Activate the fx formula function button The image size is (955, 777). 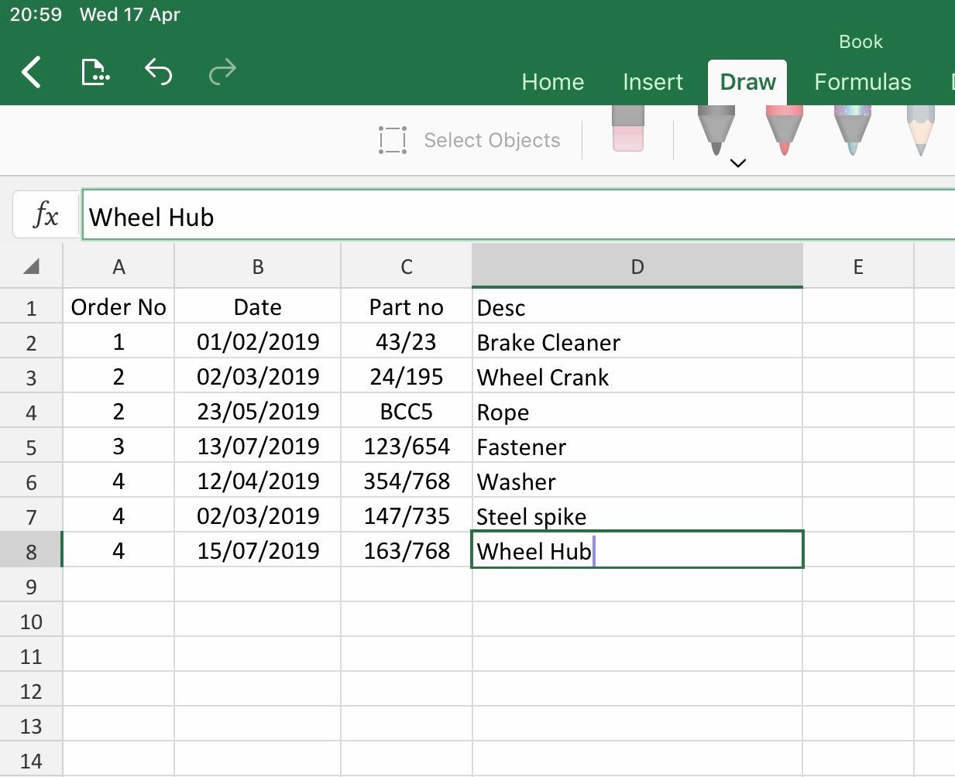coord(46,214)
